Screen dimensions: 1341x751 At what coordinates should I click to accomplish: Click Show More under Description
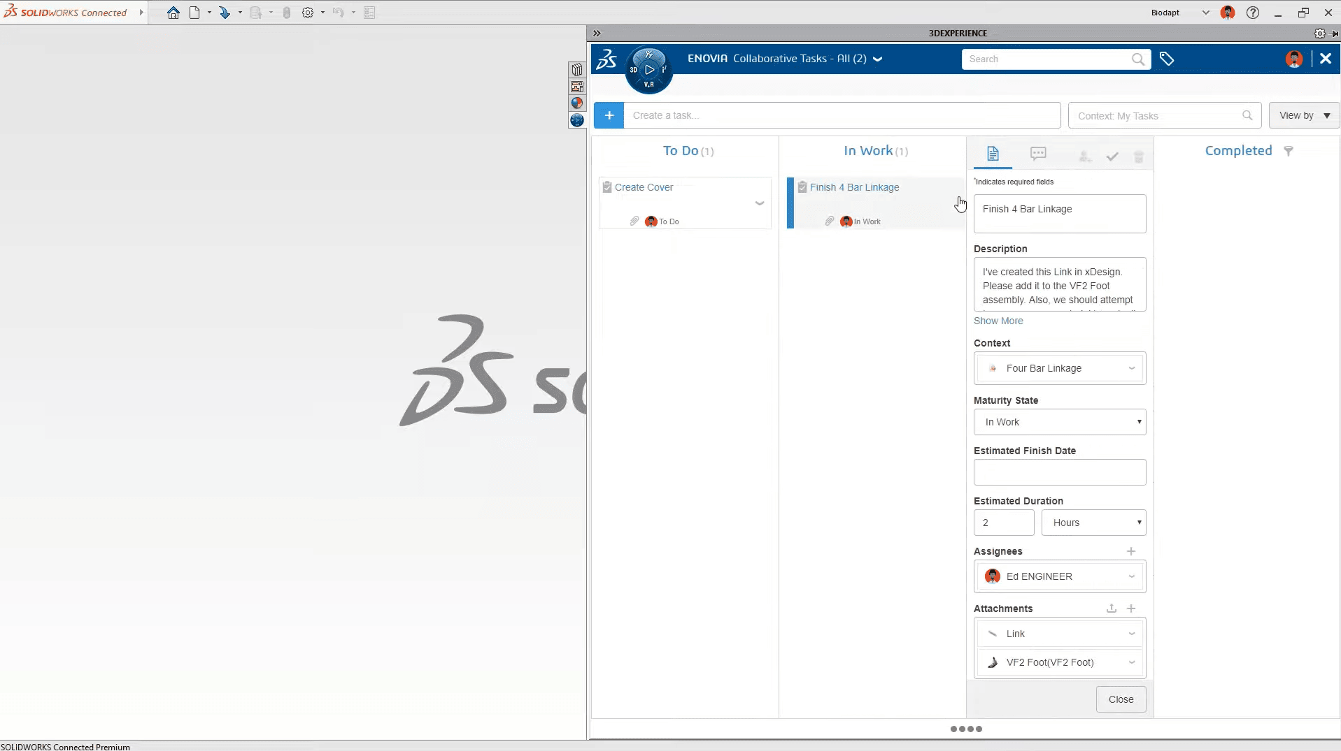pyautogui.click(x=998, y=321)
